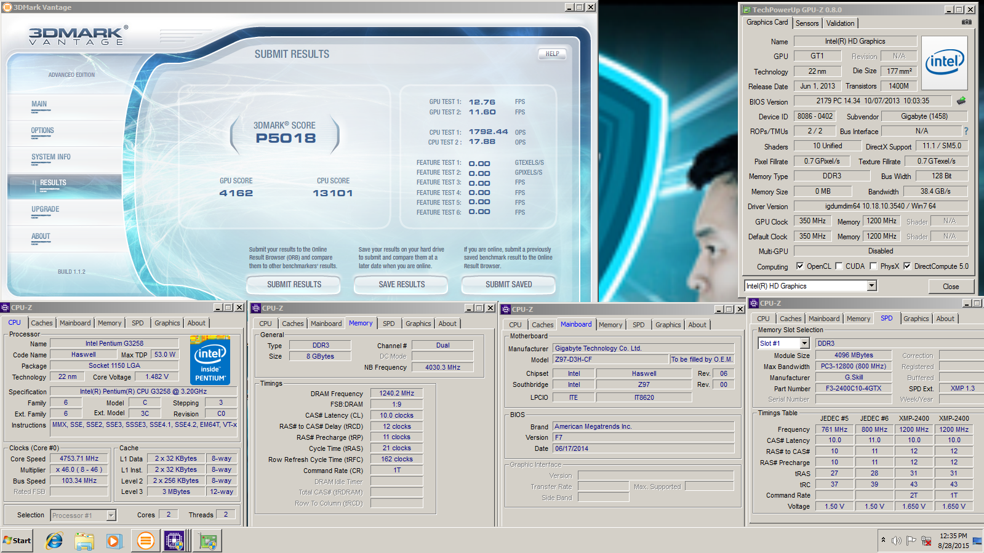This screenshot has height=553, width=984.
Task: Click the Intel Inside Pentium logo in CPU-Z
Action: [x=210, y=360]
